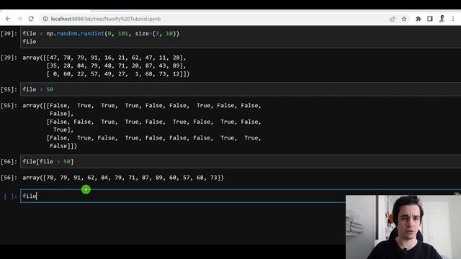
Task: Click into the 'file > 50' code cell
Action: coord(241,89)
